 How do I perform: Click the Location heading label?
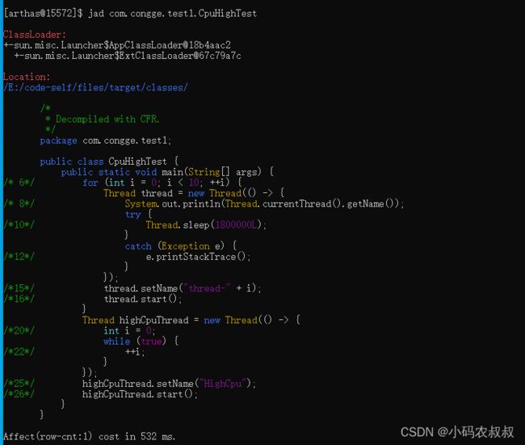click(27, 77)
